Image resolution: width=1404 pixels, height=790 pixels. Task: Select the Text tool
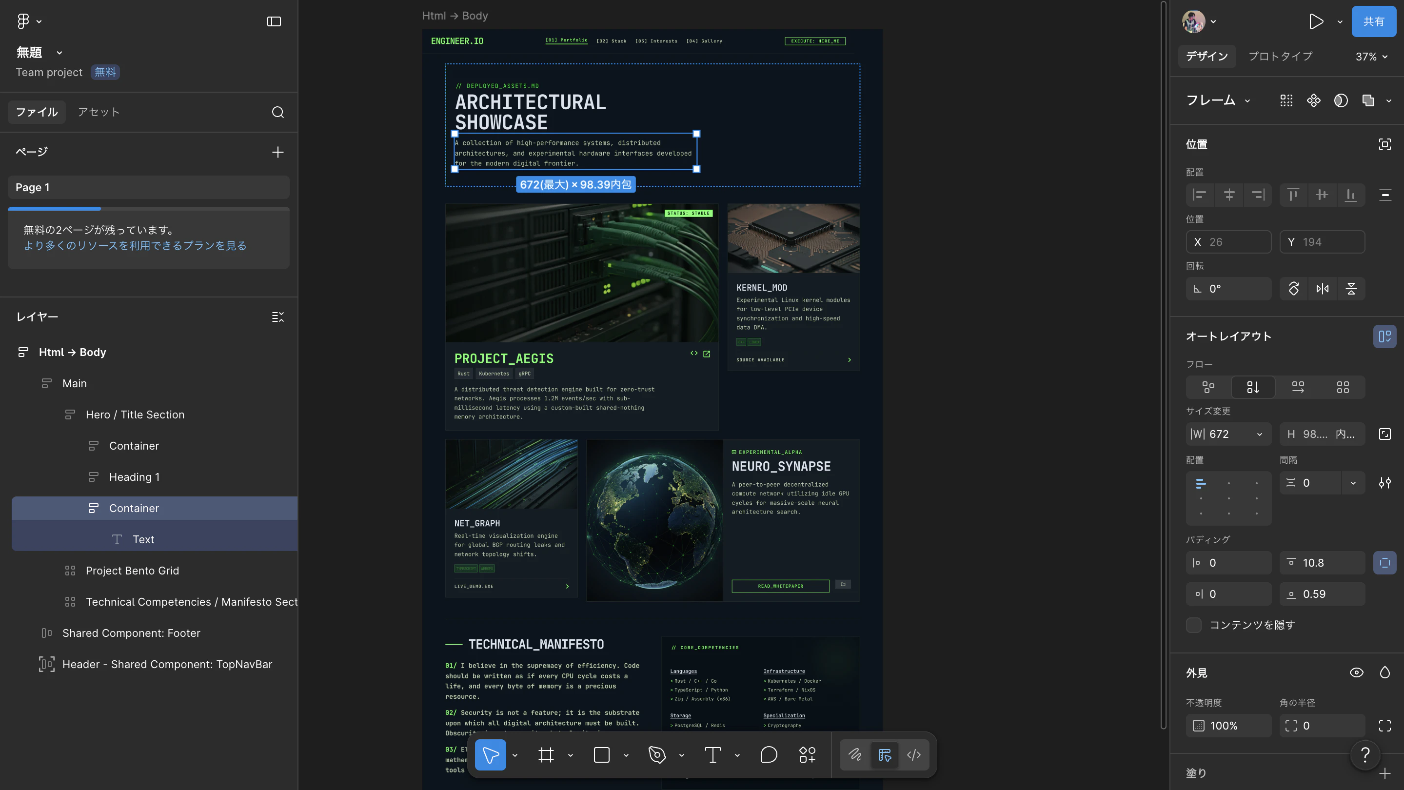tap(713, 754)
